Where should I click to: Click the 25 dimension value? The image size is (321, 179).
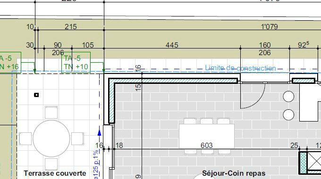point(294,145)
